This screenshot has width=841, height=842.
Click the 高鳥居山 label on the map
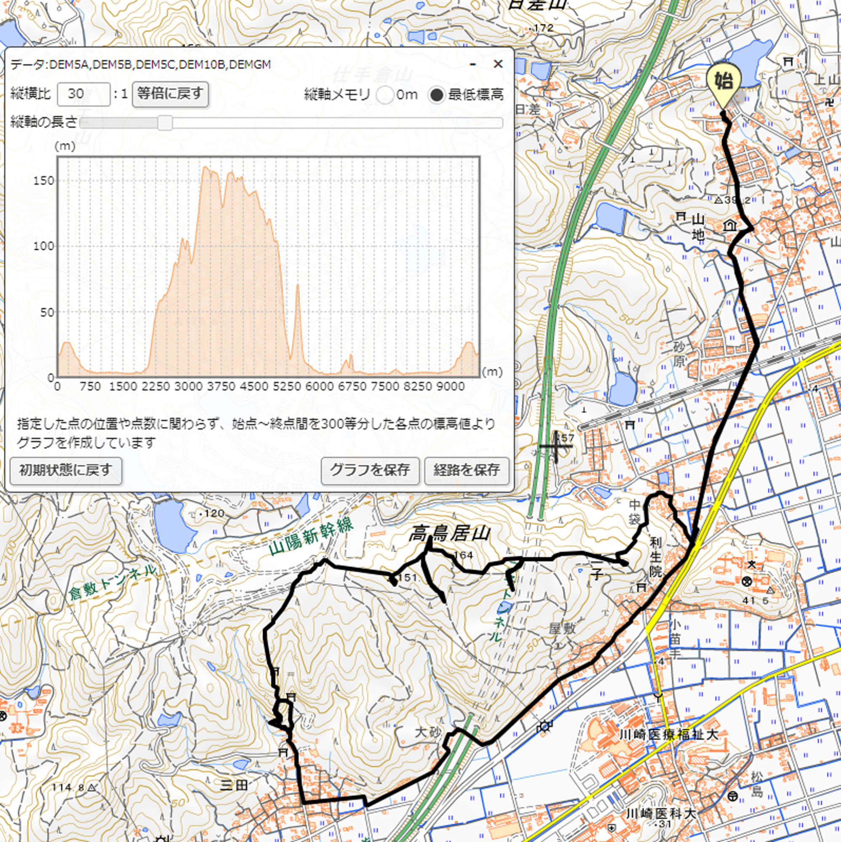click(x=449, y=534)
